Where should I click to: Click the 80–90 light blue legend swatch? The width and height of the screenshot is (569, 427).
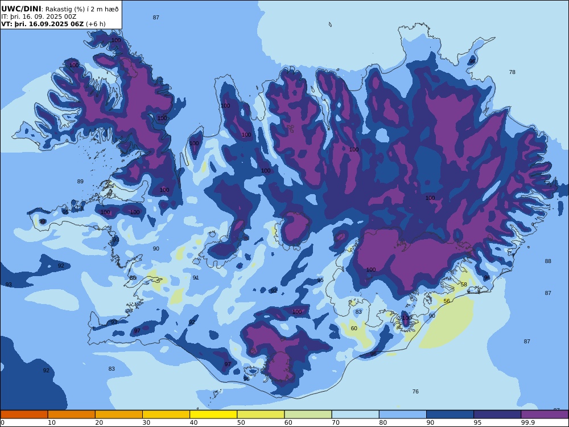pos(403,414)
